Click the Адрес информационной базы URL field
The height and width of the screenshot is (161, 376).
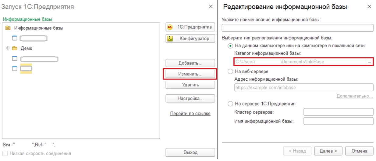304,88
